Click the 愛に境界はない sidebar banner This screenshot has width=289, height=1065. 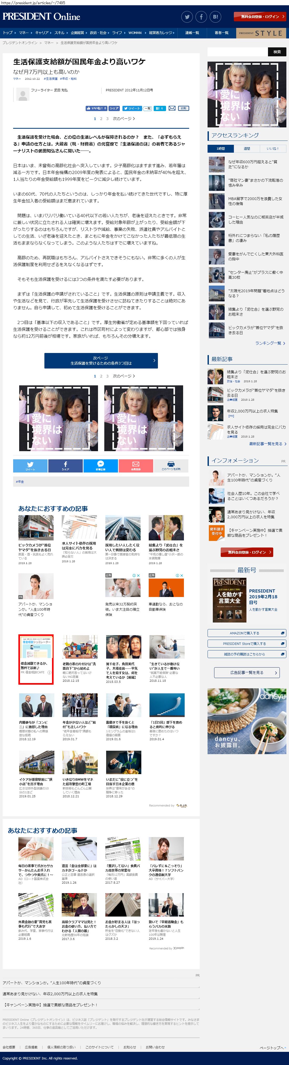(x=247, y=94)
